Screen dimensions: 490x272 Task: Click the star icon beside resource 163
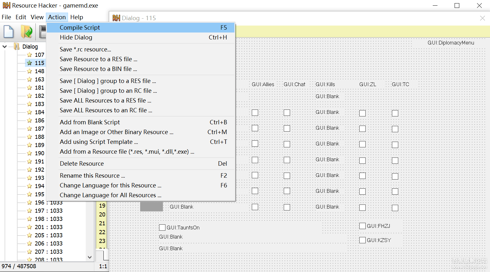29,80
